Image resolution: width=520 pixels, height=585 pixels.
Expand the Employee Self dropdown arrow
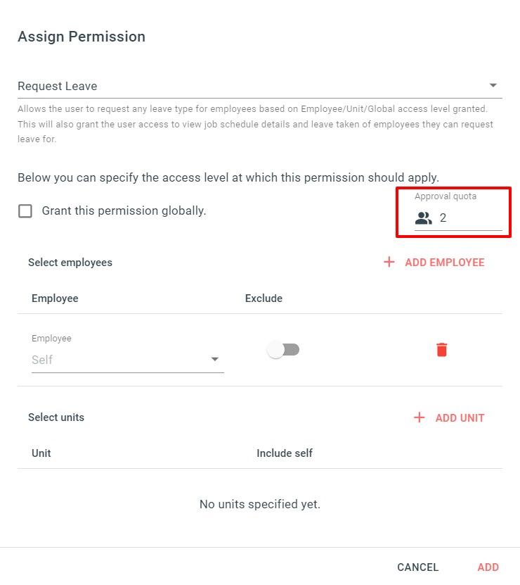click(x=214, y=359)
